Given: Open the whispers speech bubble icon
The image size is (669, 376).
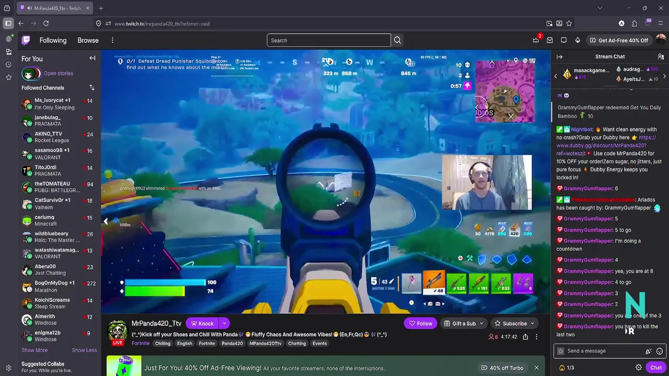Looking at the screenshot, I should [563, 40].
